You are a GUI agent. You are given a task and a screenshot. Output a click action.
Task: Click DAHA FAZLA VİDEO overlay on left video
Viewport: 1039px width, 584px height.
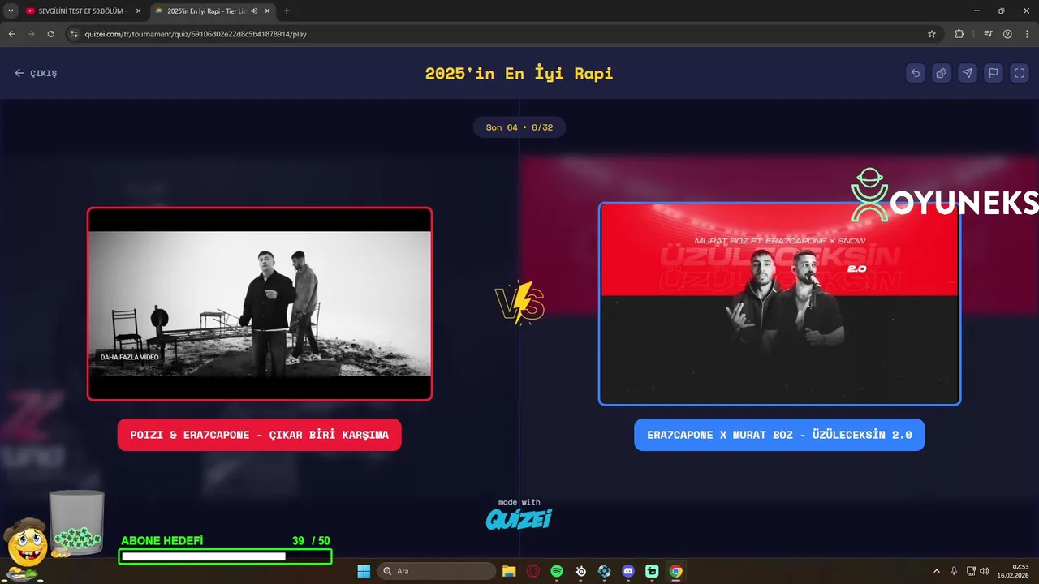(130, 357)
